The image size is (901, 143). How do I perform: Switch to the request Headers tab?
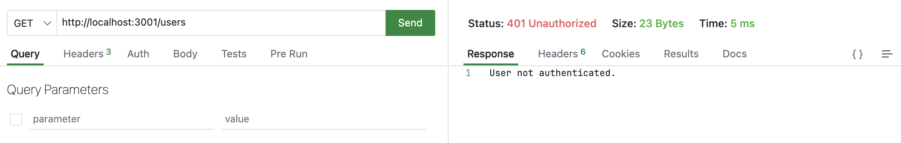tap(87, 54)
